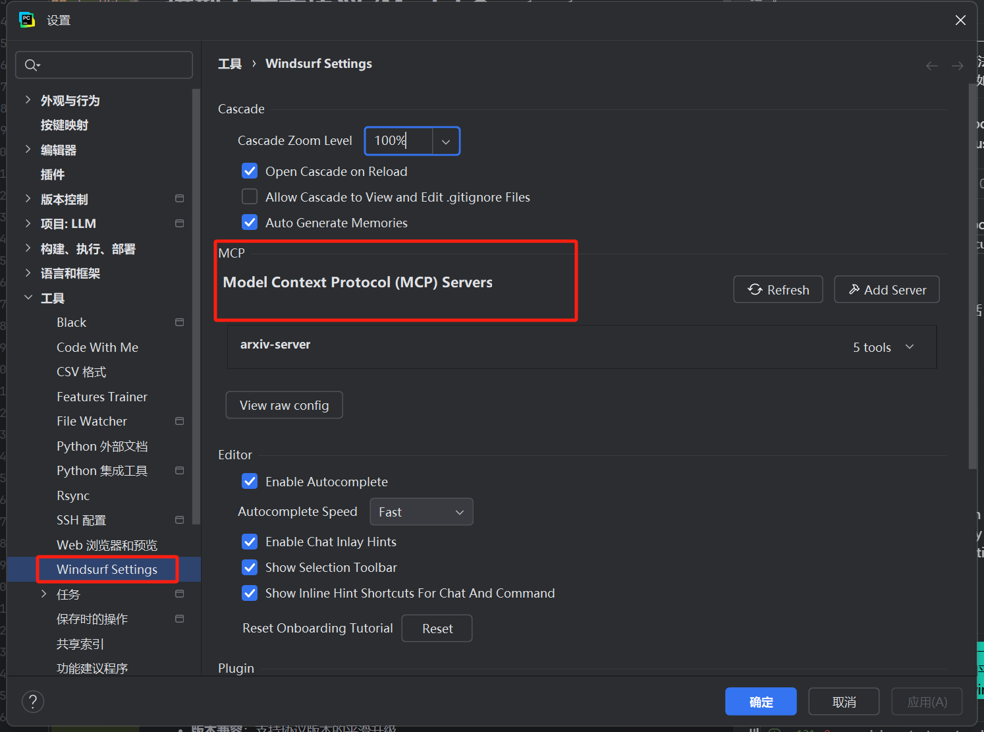Viewport: 984px width, 732px height.
Task: Click View raw config button
Action: (284, 405)
